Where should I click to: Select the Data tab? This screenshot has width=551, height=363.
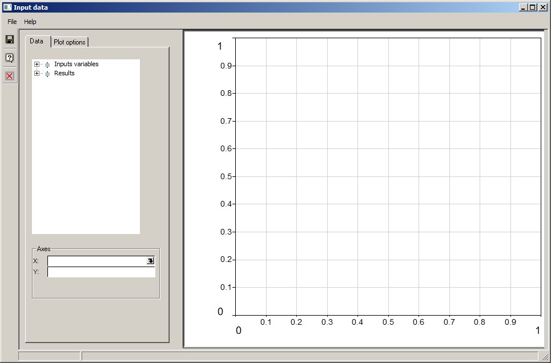(37, 41)
